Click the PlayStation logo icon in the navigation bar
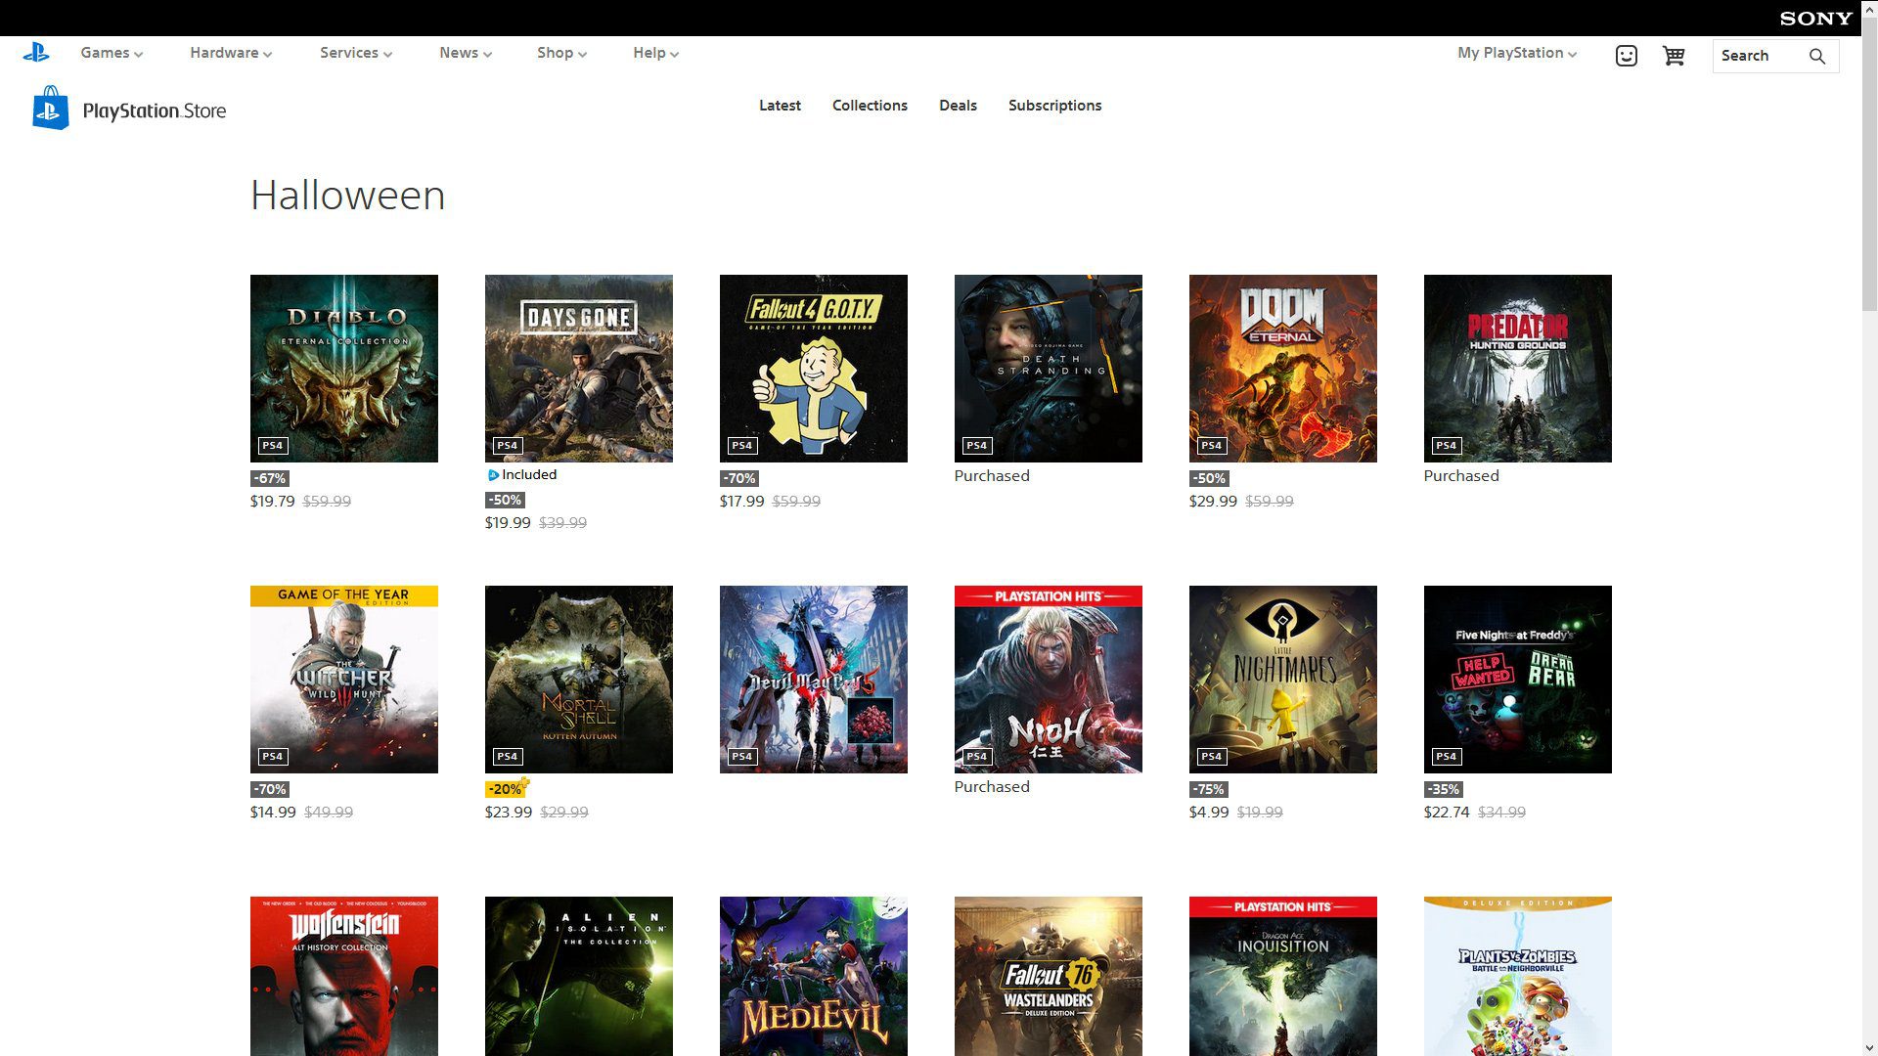1878x1056 pixels. tap(36, 53)
